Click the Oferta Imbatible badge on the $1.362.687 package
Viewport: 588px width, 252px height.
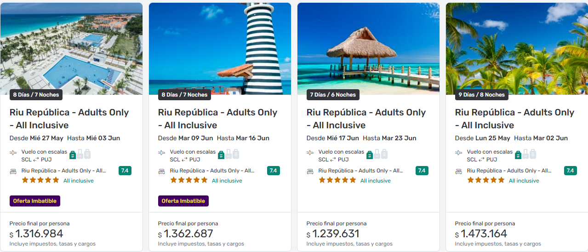pos(183,201)
